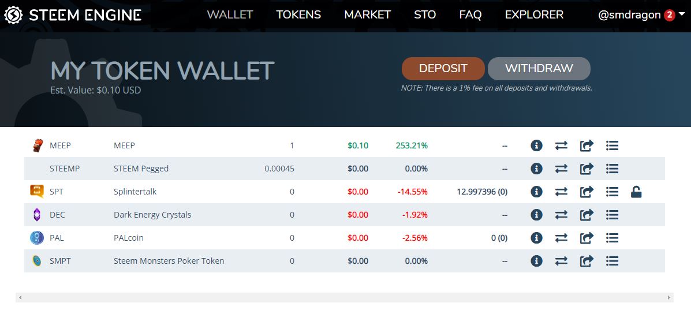Click the PAL staked amount 0 (0)
The width and height of the screenshot is (691, 329).
pyautogui.click(x=499, y=238)
